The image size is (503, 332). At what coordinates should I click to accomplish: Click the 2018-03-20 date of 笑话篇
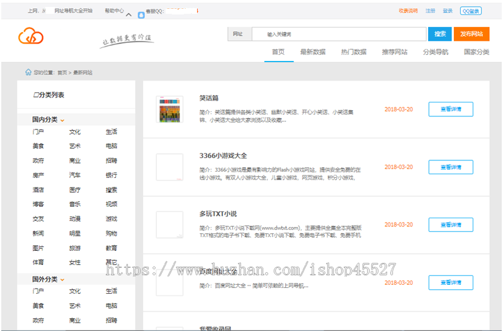pyautogui.click(x=398, y=109)
